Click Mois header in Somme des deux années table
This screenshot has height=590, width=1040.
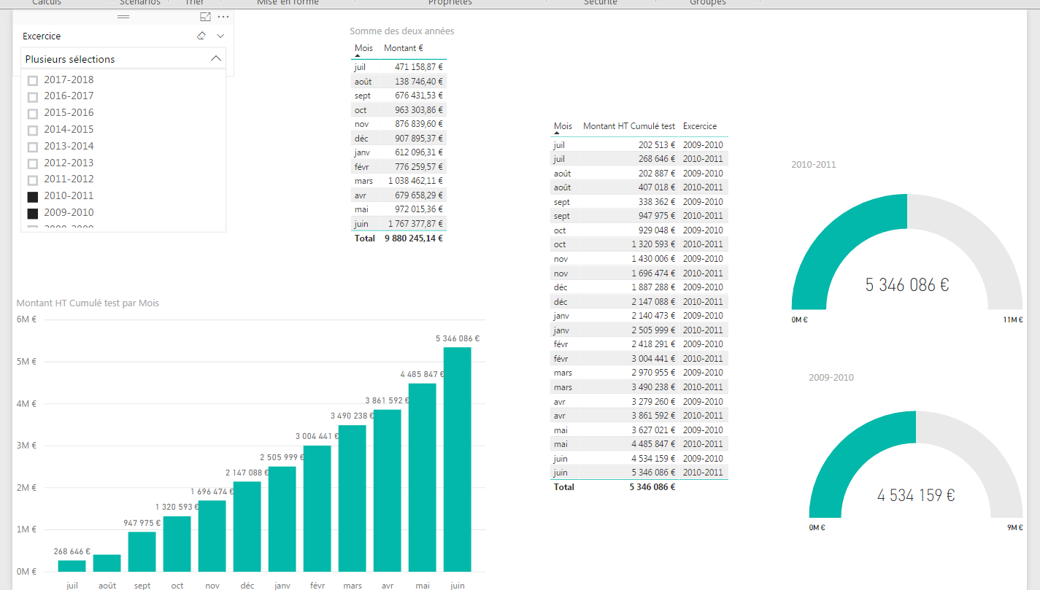click(x=363, y=48)
